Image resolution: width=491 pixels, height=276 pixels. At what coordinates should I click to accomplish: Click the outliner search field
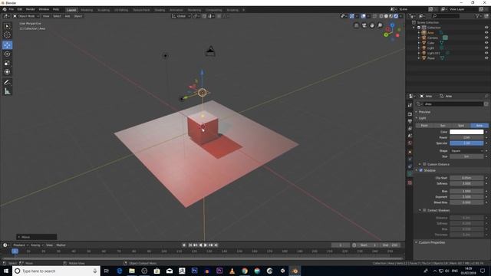[x=446, y=16]
